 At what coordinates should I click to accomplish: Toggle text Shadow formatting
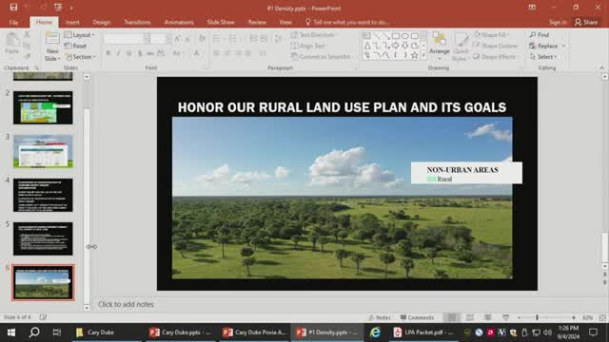pyautogui.click(x=140, y=53)
